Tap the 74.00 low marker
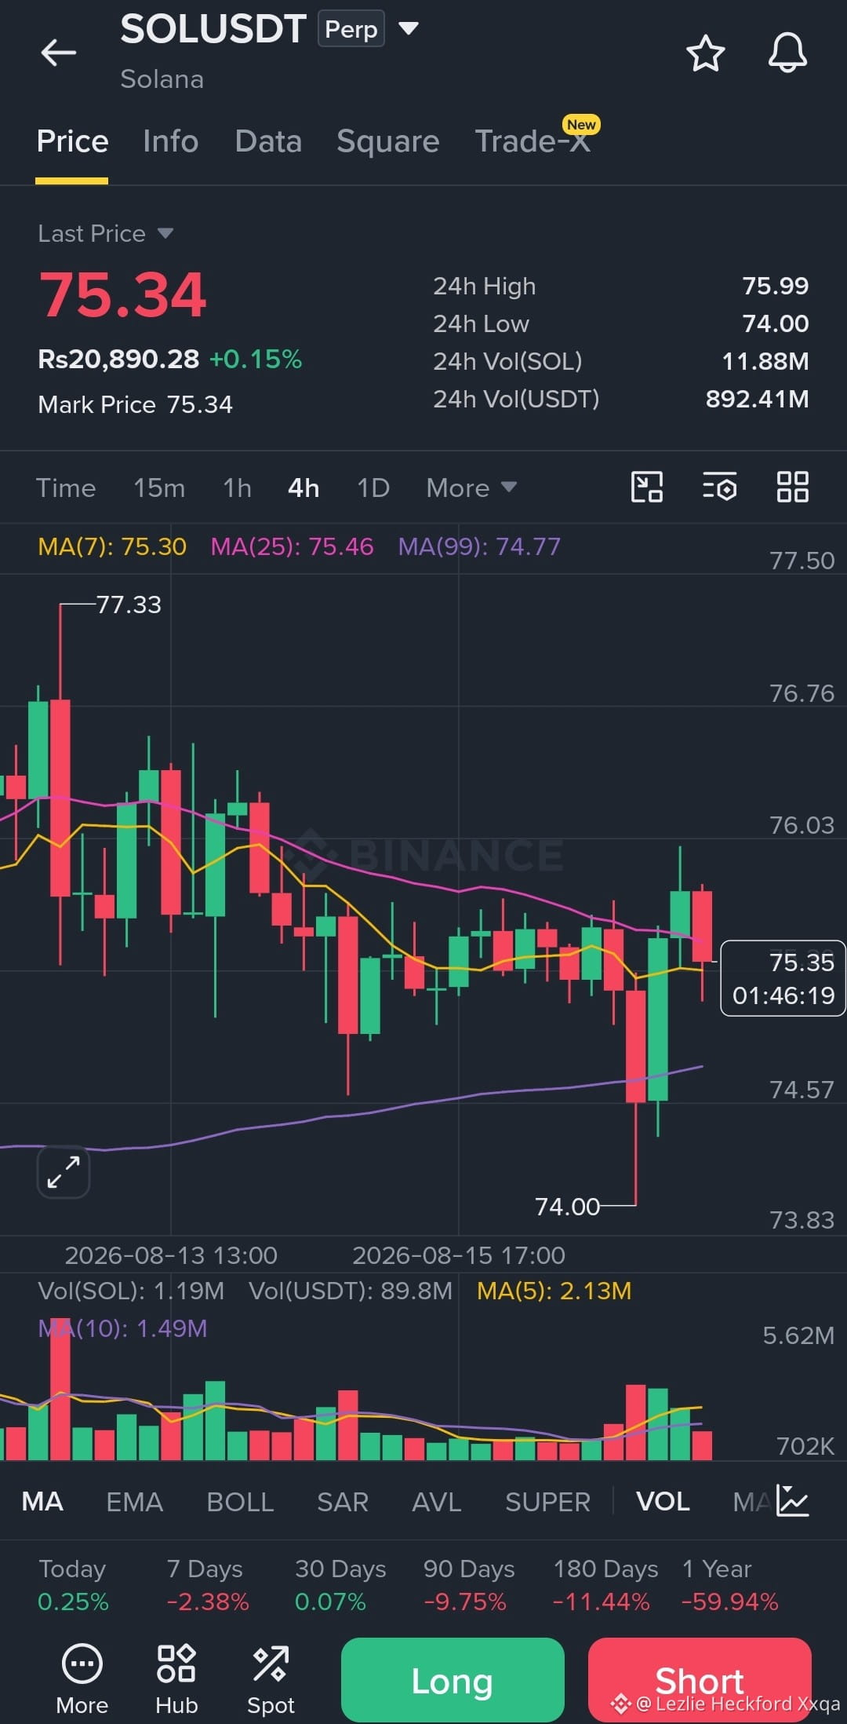847x1724 pixels. (x=567, y=1207)
